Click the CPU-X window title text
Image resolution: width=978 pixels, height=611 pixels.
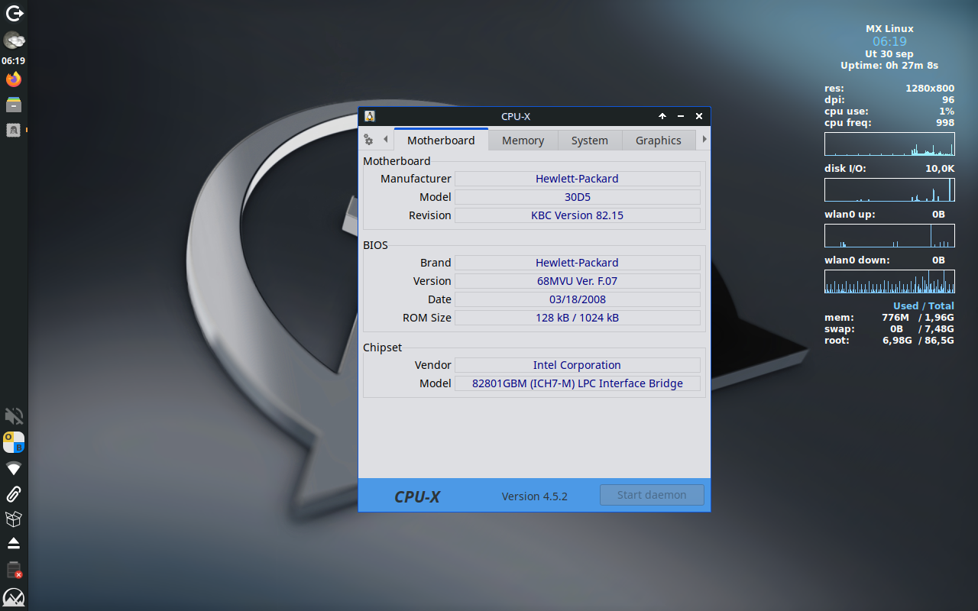(516, 116)
